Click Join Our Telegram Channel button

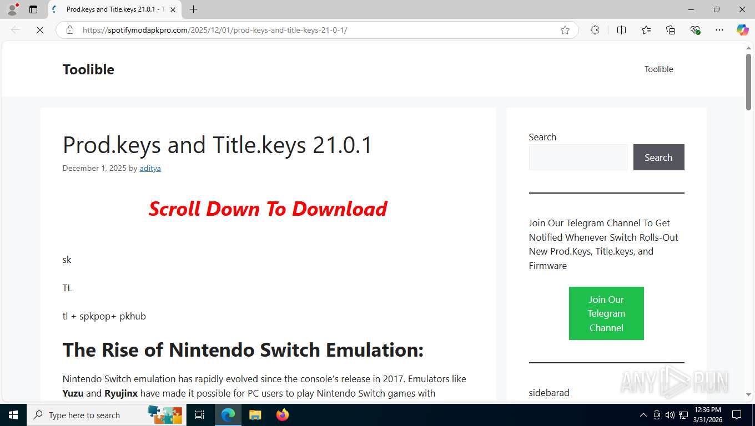(606, 313)
